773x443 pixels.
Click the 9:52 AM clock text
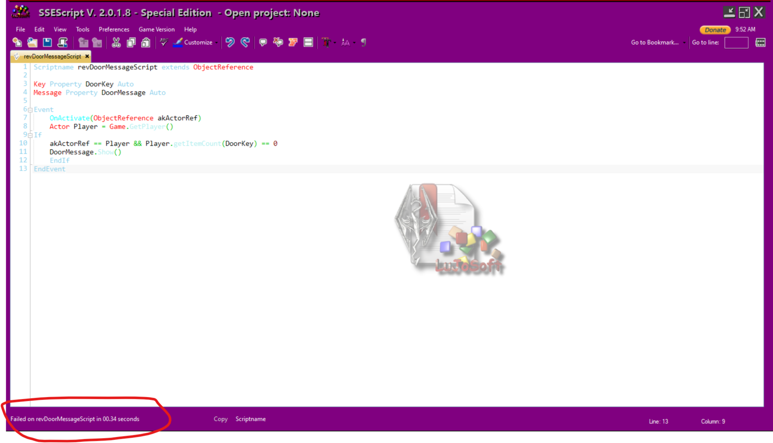(x=745, y=29)
